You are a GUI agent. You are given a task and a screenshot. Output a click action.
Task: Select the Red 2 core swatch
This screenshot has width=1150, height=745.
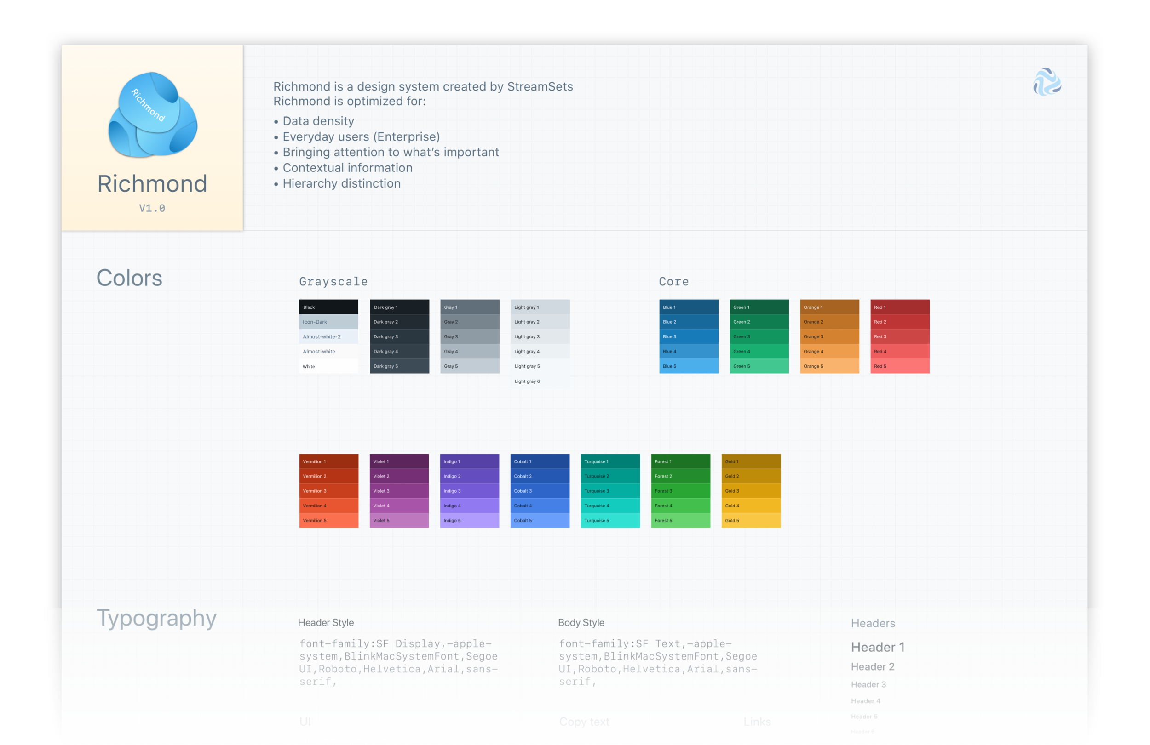(x=899, y=322)
